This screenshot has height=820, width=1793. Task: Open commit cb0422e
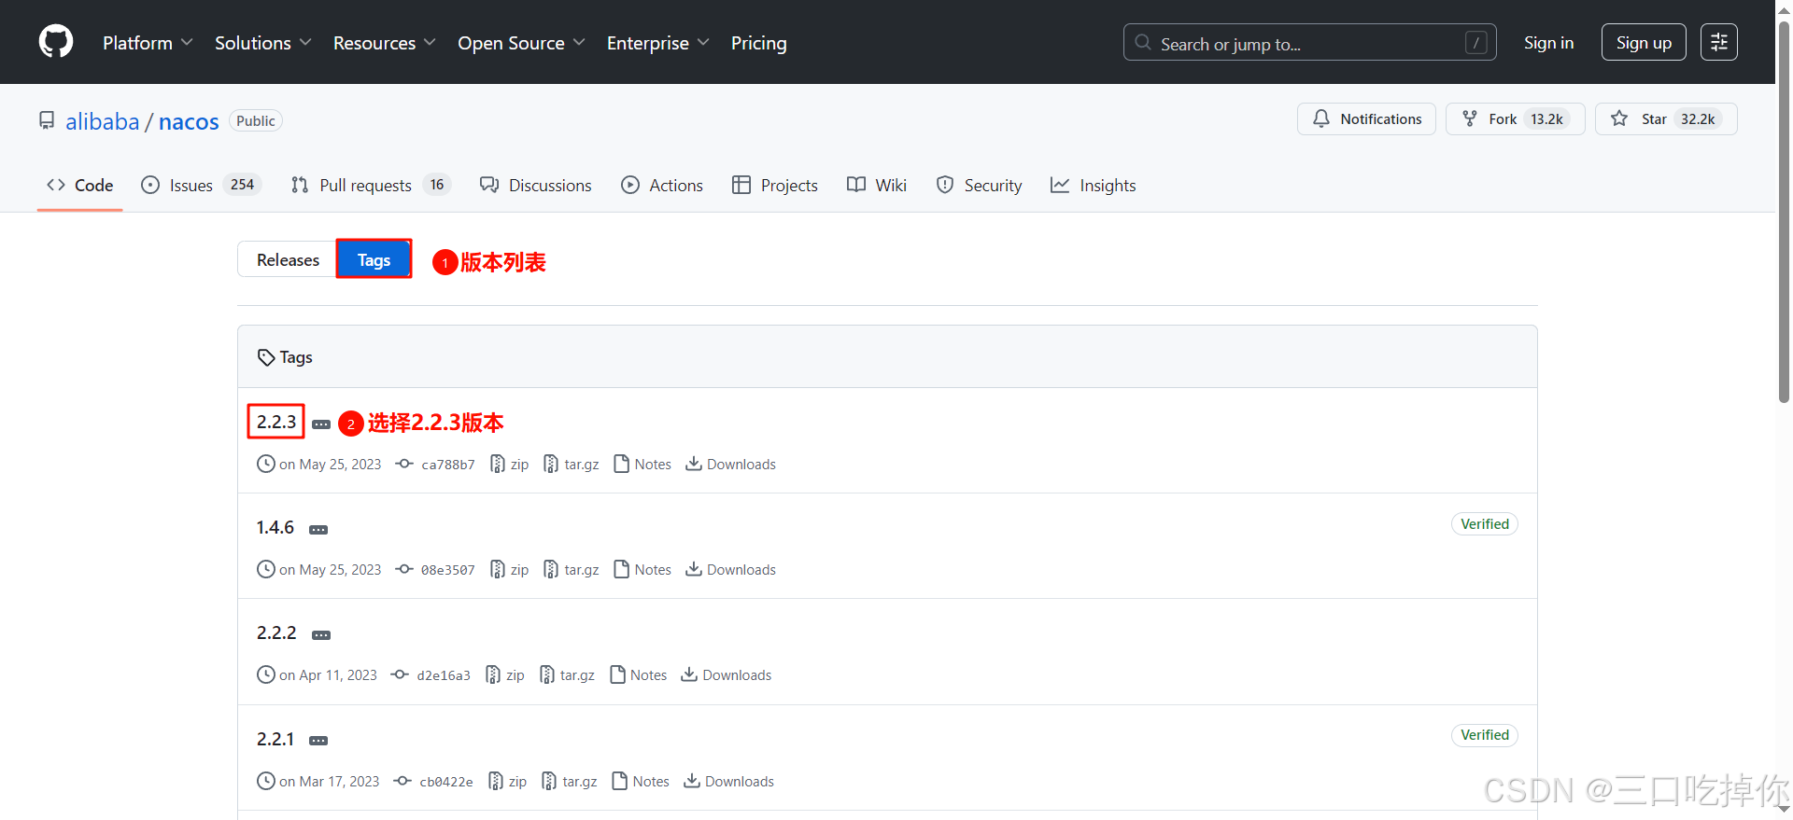(x=433, y=781)
